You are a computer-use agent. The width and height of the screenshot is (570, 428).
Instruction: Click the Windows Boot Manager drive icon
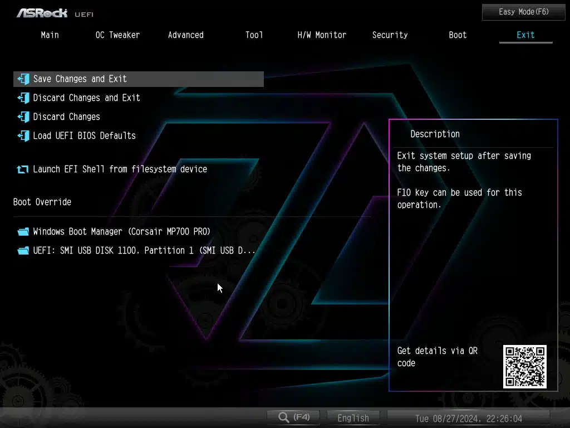23,232
